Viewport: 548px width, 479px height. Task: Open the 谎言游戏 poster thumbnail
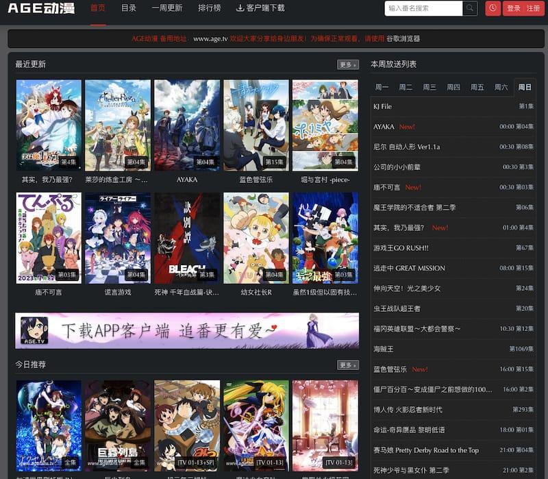pyautogui.click(x=118, y=238)
